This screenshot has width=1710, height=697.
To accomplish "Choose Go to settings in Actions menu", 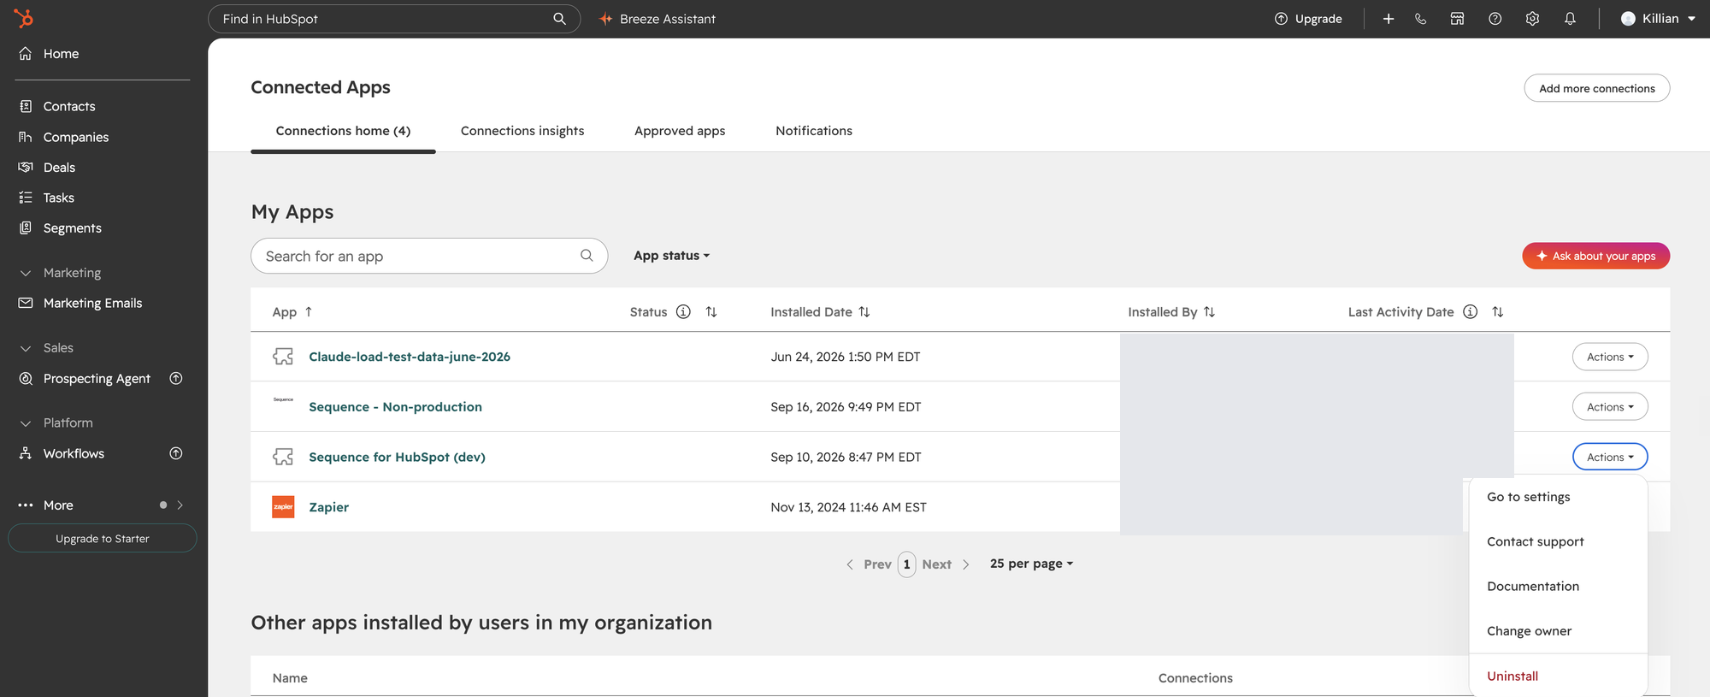I will coord(1558,497).
